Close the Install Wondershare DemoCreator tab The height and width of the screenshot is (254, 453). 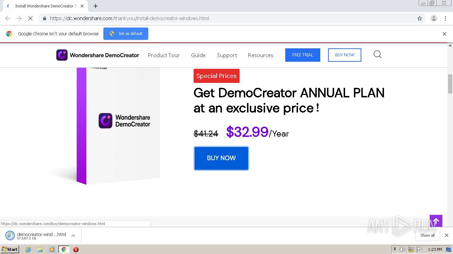point(82,6)
